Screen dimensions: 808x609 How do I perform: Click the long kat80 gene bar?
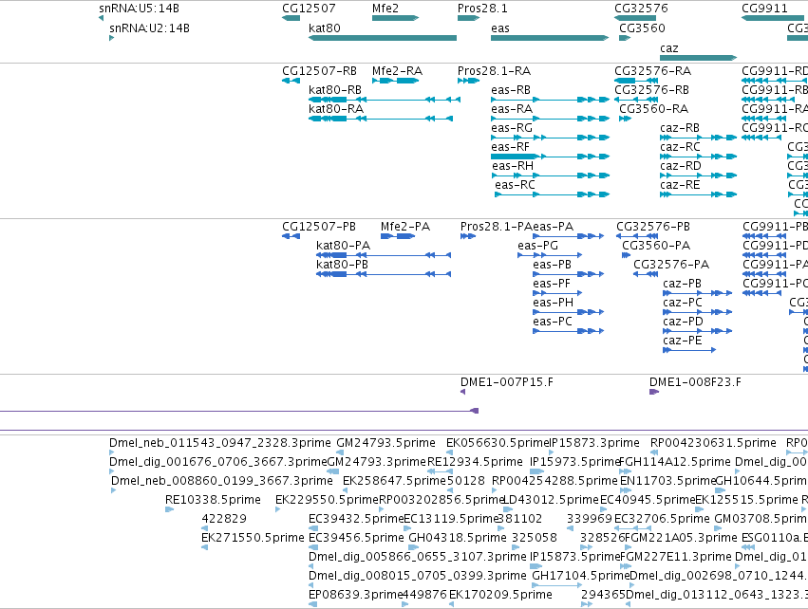(x=383, y=38)
